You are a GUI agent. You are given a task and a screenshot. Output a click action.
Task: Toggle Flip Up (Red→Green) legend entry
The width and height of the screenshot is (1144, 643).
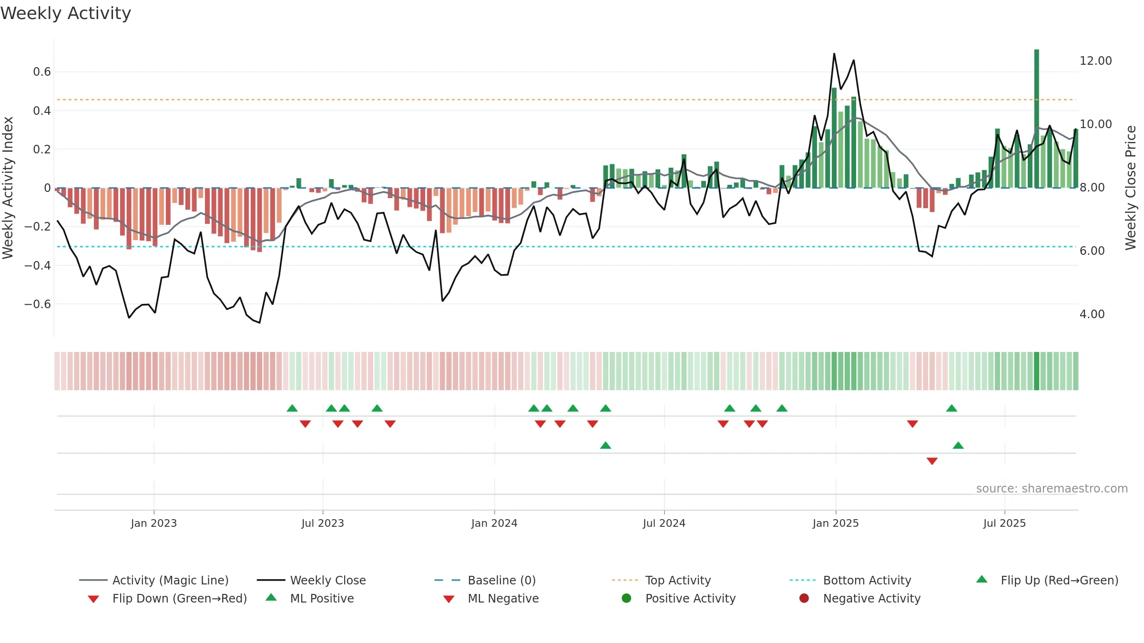[x=1047, y=580]
